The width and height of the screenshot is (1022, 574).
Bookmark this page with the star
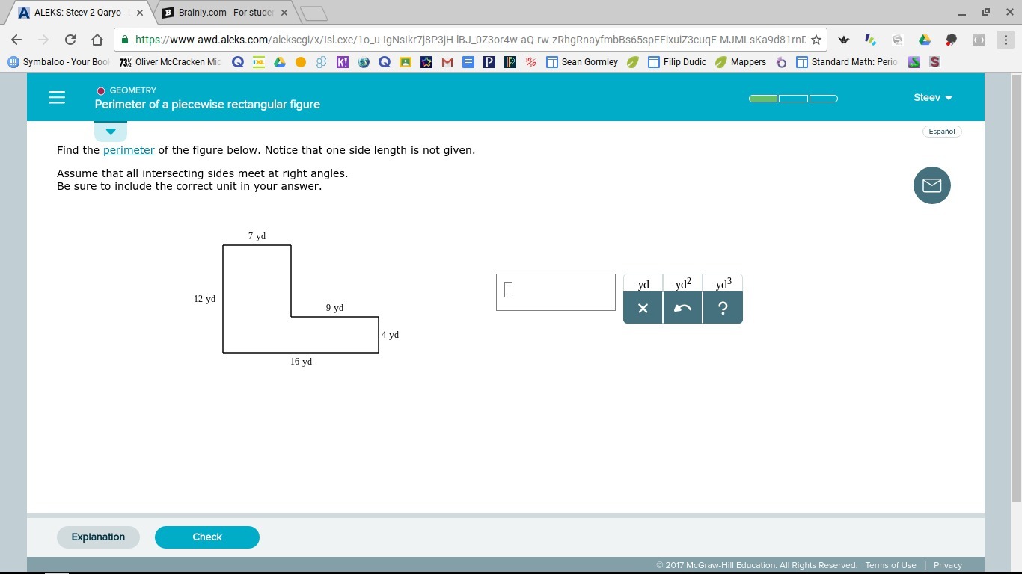pos(816,40)
